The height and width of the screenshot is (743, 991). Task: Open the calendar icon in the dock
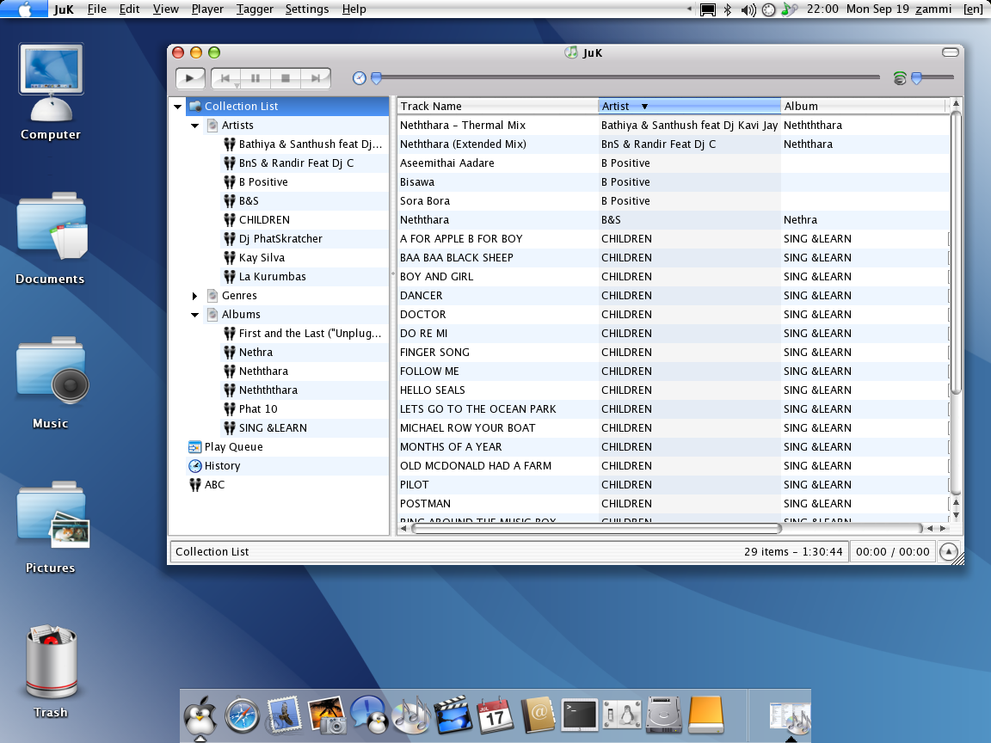point(495,715)
